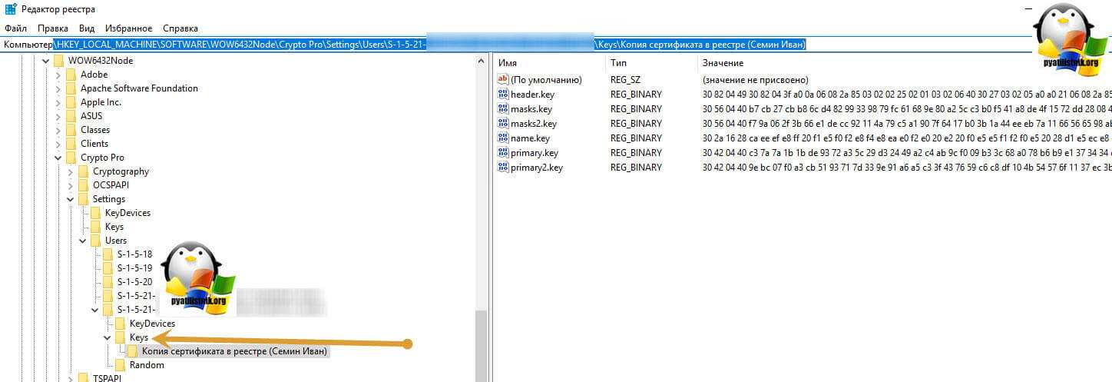1112x382 pixels.
Task: Click the Registry Editor title bar icon
Action: tap(8, 9)
